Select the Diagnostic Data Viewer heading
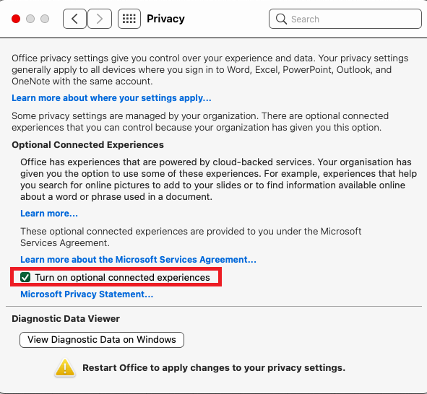The image size is (427, 394). [x=66, y=318]
